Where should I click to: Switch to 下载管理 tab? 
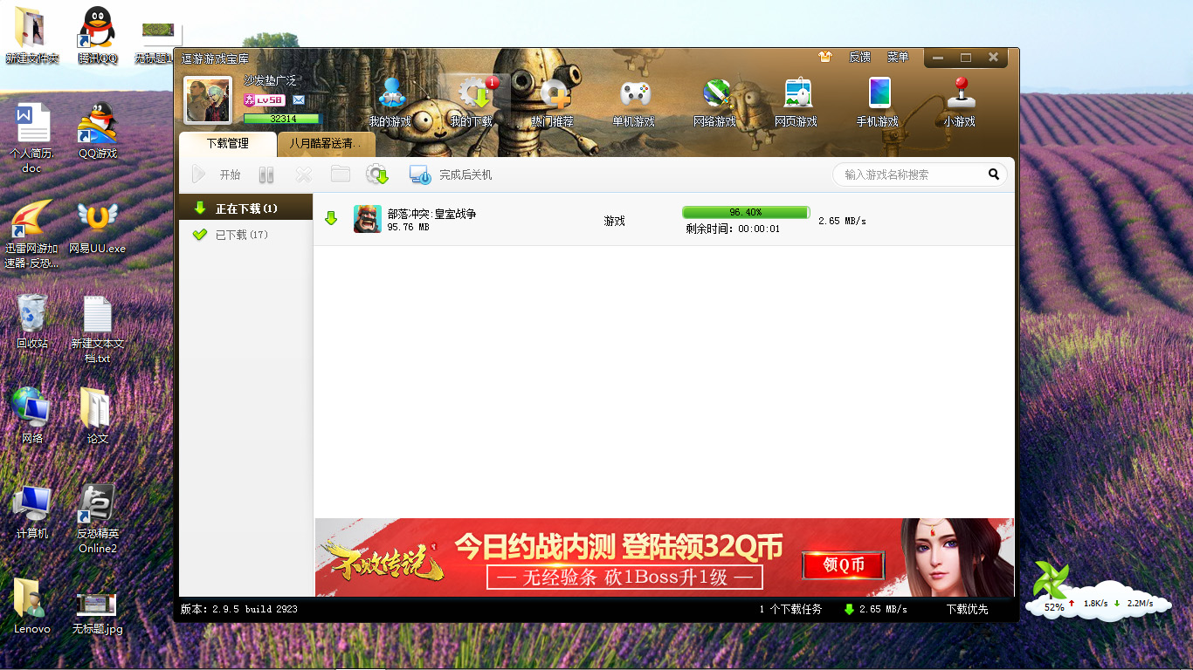228,144
